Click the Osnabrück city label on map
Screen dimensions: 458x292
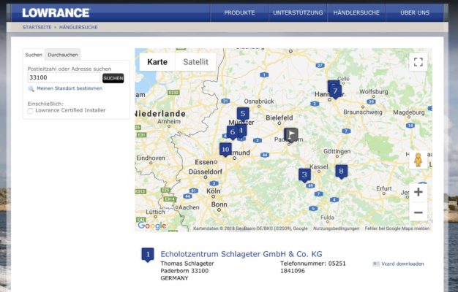pyautogui.click(x=259, y=101)
